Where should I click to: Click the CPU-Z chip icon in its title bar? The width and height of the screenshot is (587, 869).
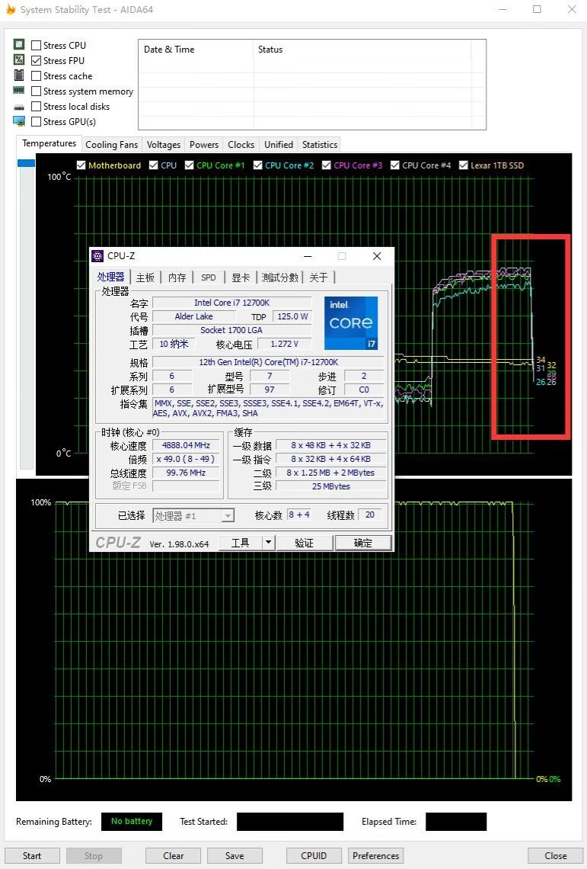[x=97, y=255]
